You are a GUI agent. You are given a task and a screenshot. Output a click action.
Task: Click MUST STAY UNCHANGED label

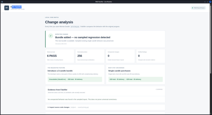tap(116, 68)
